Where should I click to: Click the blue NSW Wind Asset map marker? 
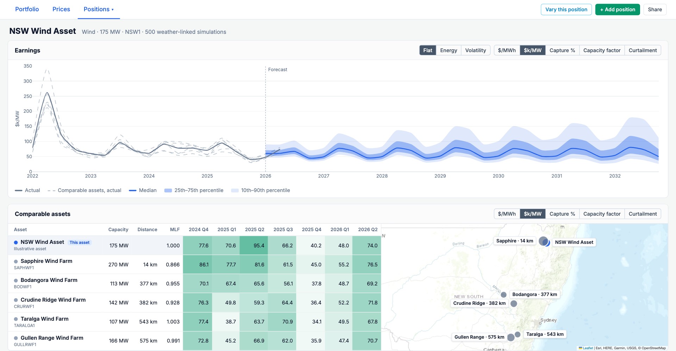[547, 243]
